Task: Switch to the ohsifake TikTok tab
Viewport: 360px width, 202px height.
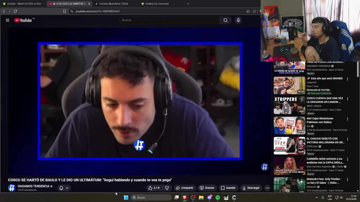Action: pos(114,4)
